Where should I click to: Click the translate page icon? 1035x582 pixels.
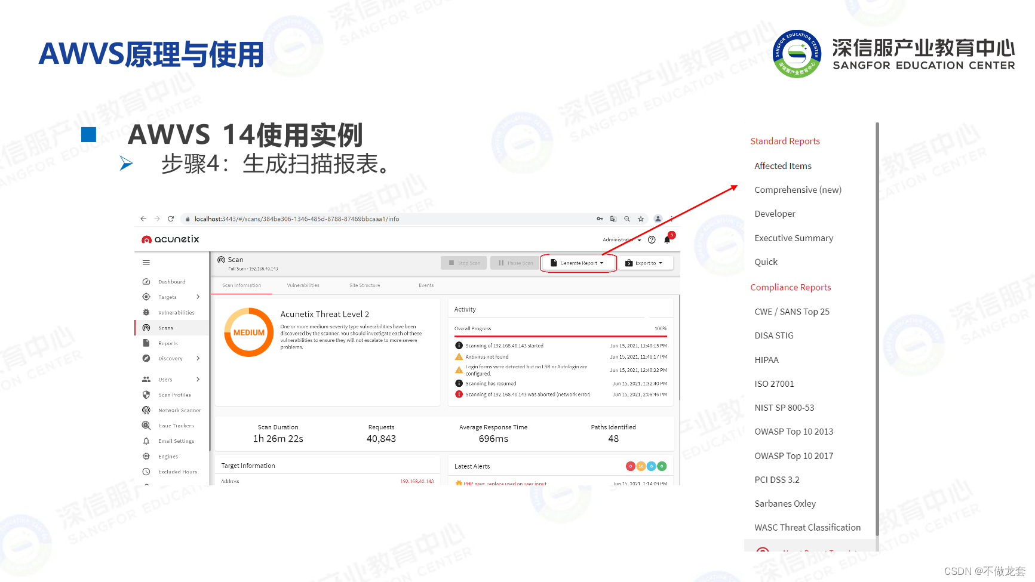click(613, 219)
